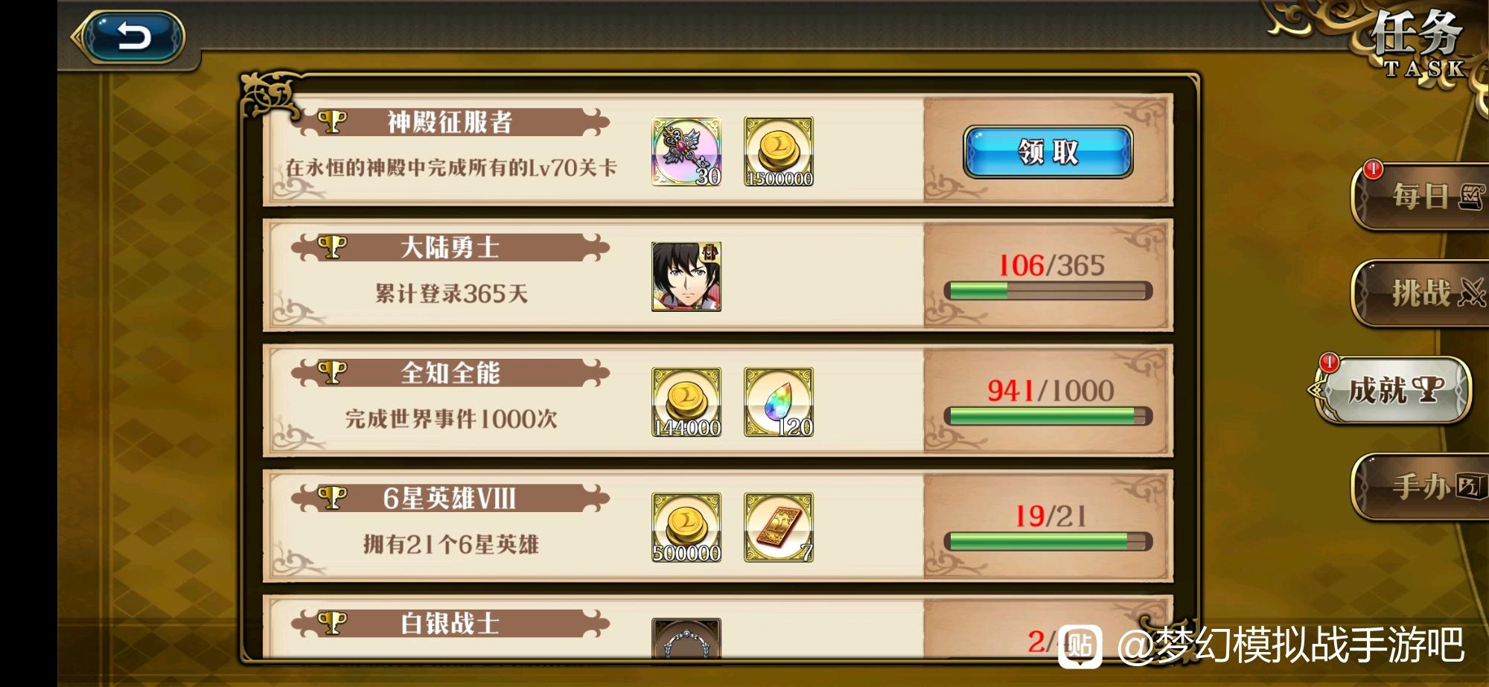The height and width of the screenshot is (687, 1489).
Task: Select the 神殿征服者 achievement title
Action: pos(450,122)
